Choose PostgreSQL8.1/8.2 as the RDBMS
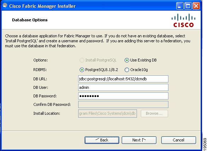This screenshot has width=207, height=151. point(82,70)
